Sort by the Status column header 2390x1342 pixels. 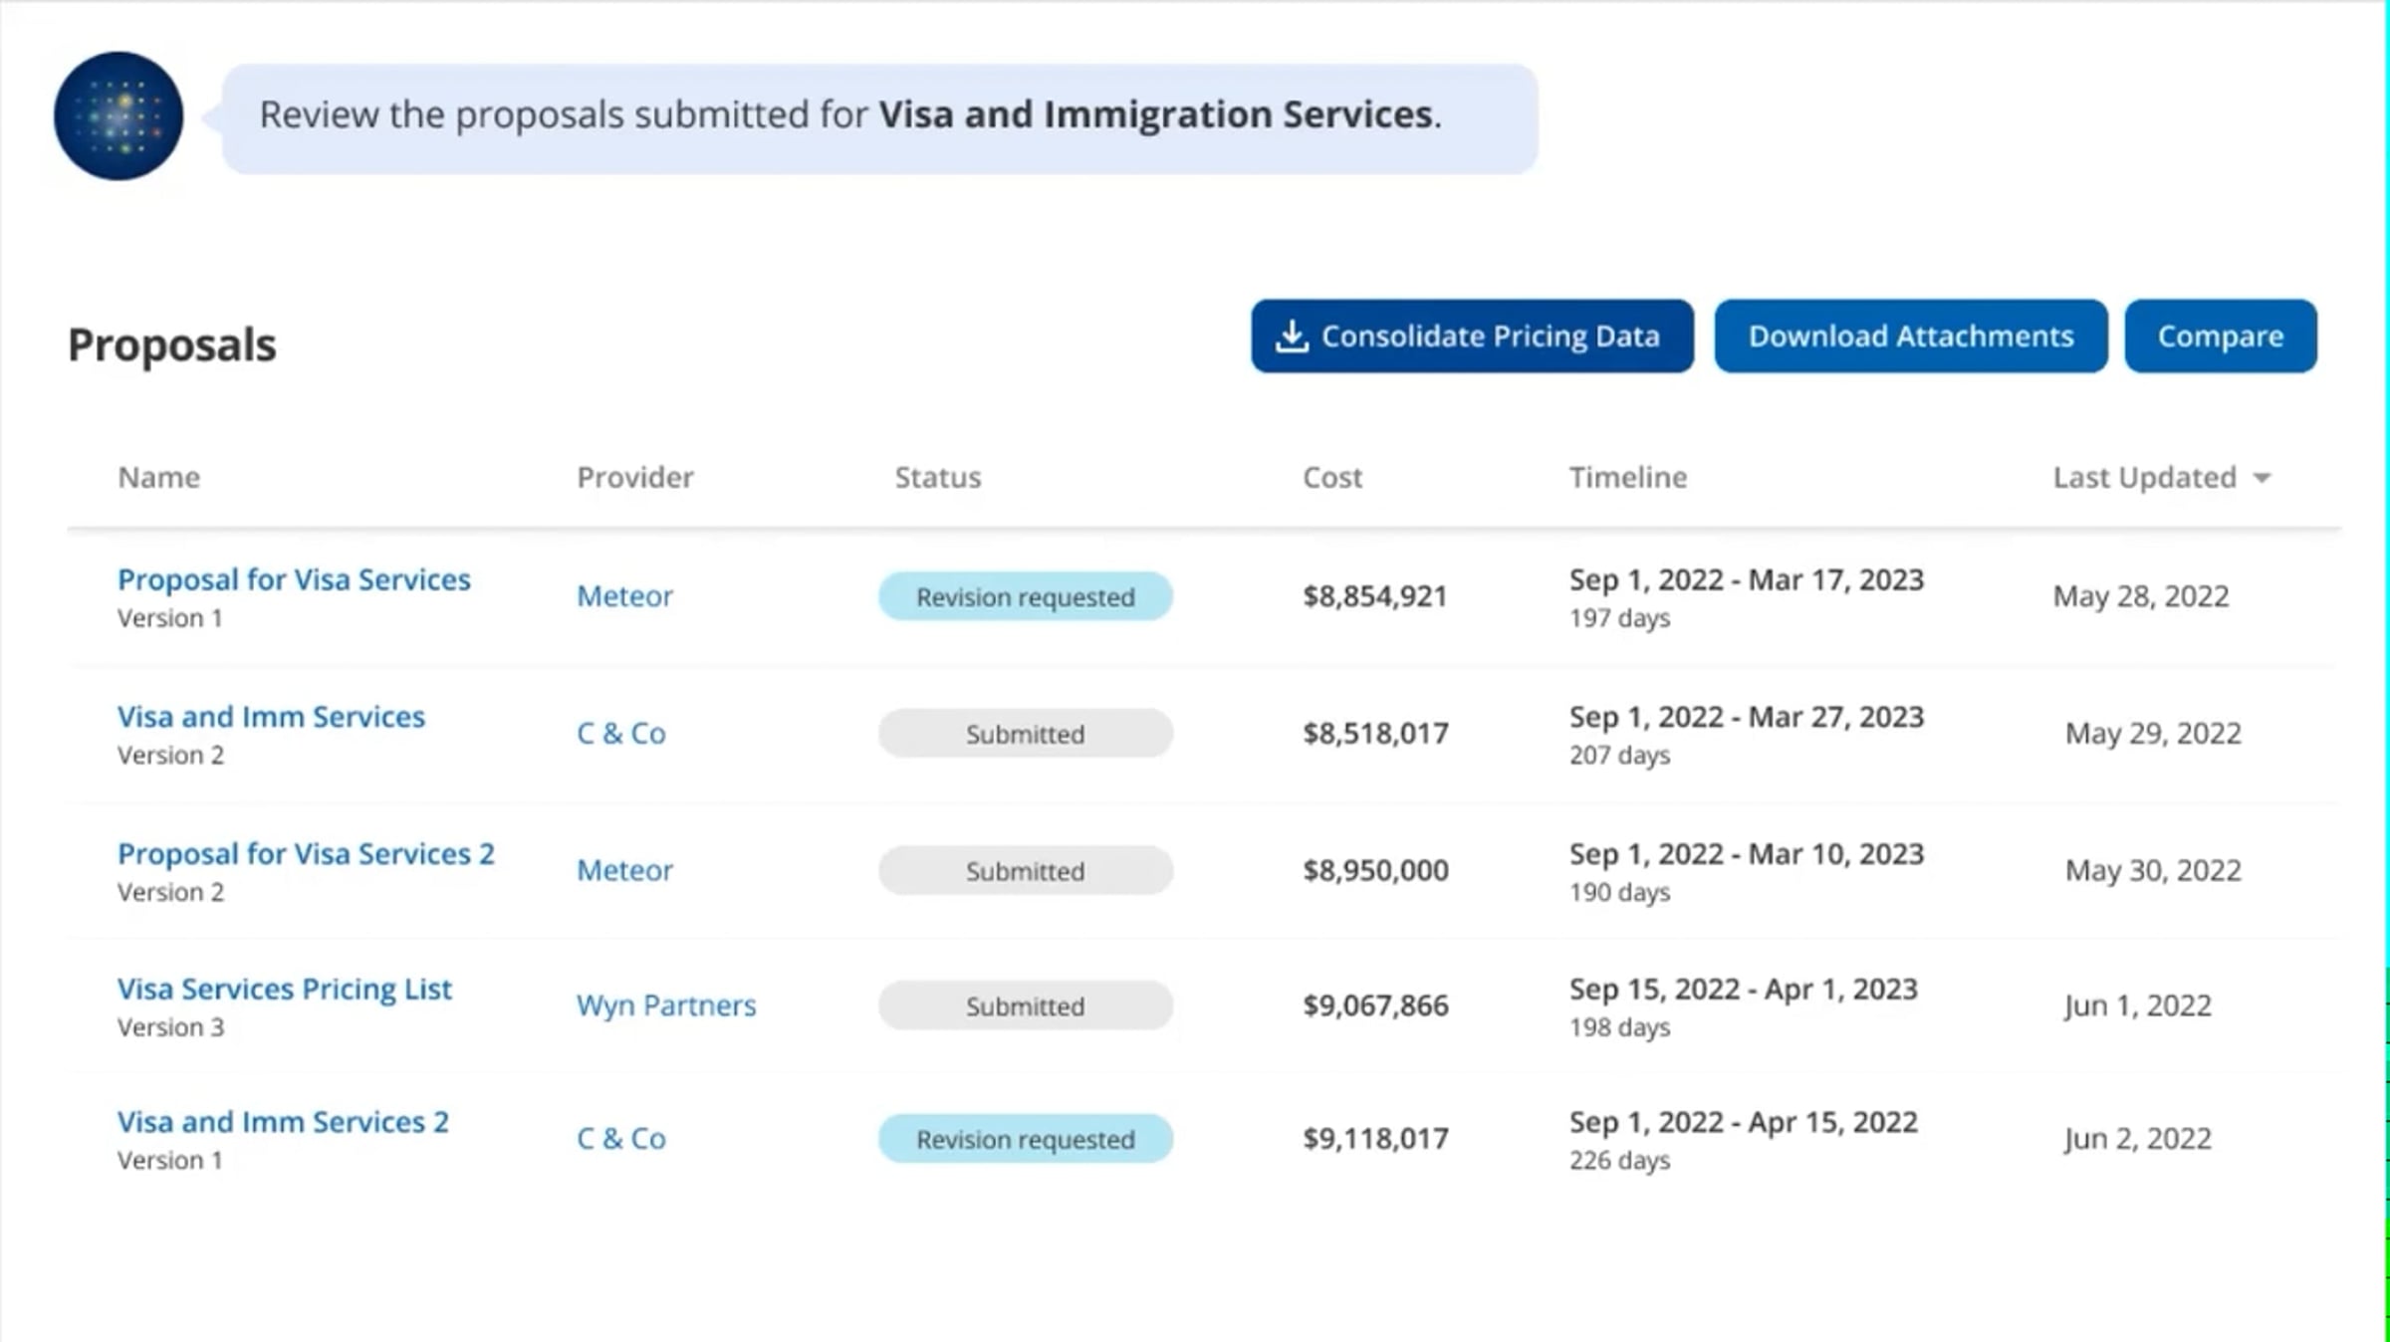pyautogui.click(x=937, y=478)
